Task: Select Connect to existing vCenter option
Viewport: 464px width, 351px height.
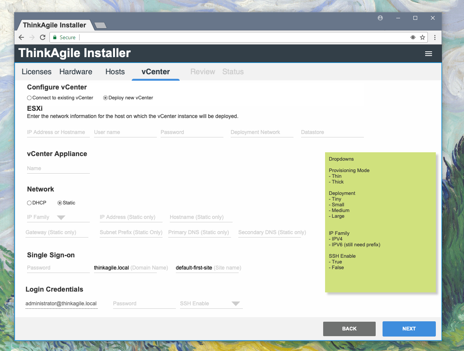Action: (x=29, y=98)
